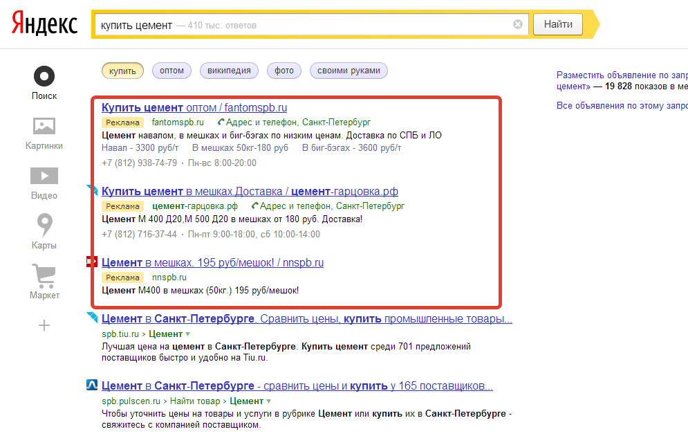This screenshot has width=688, height=436.
Task: Expand dropdown arrow after spb.tiu.ru Цемент
Action: coord(188,334)
